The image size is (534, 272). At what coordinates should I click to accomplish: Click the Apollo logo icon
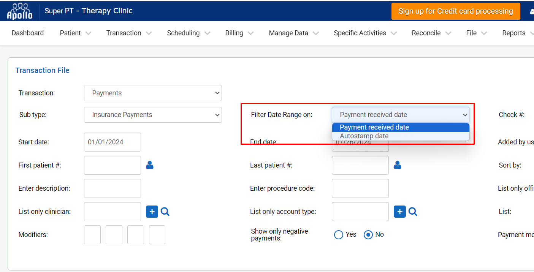(x=20, y=11)
